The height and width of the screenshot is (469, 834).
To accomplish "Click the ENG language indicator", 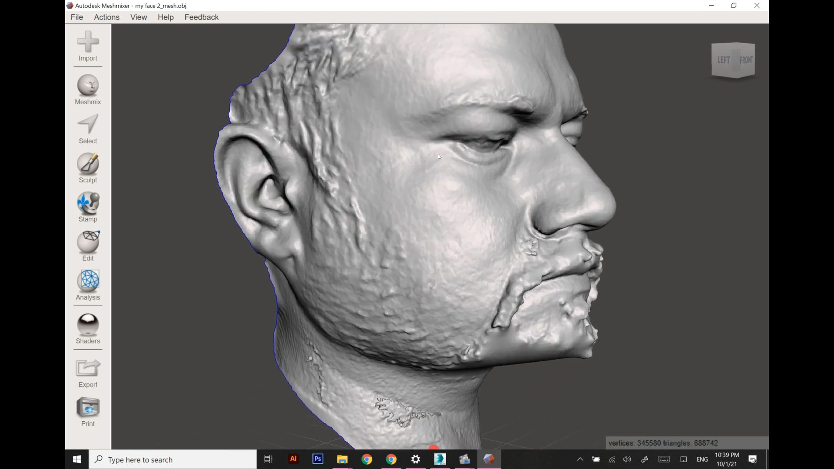I will point(702,459).
